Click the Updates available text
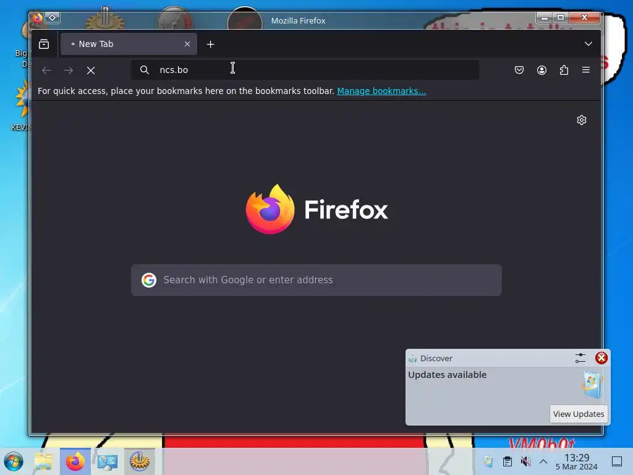 (448, 375)
